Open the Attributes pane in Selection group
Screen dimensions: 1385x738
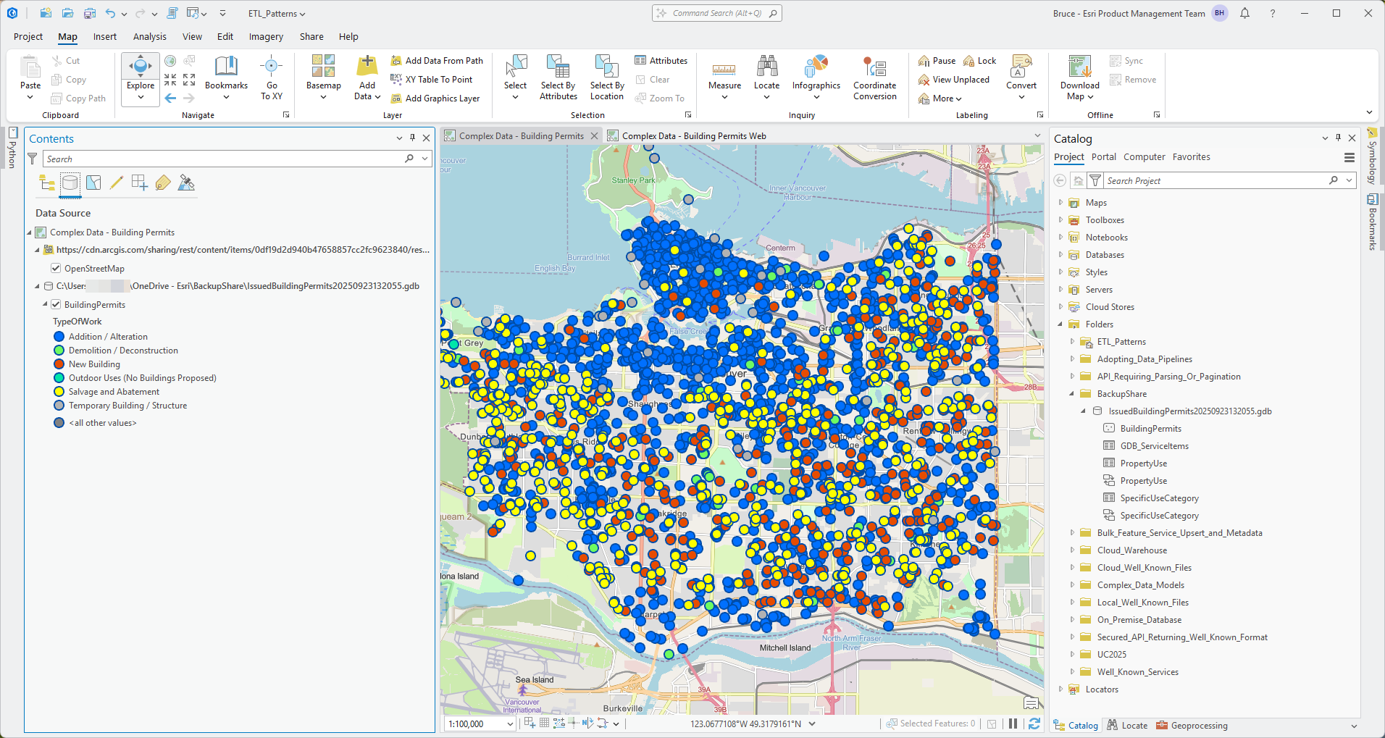pos(661,60)
